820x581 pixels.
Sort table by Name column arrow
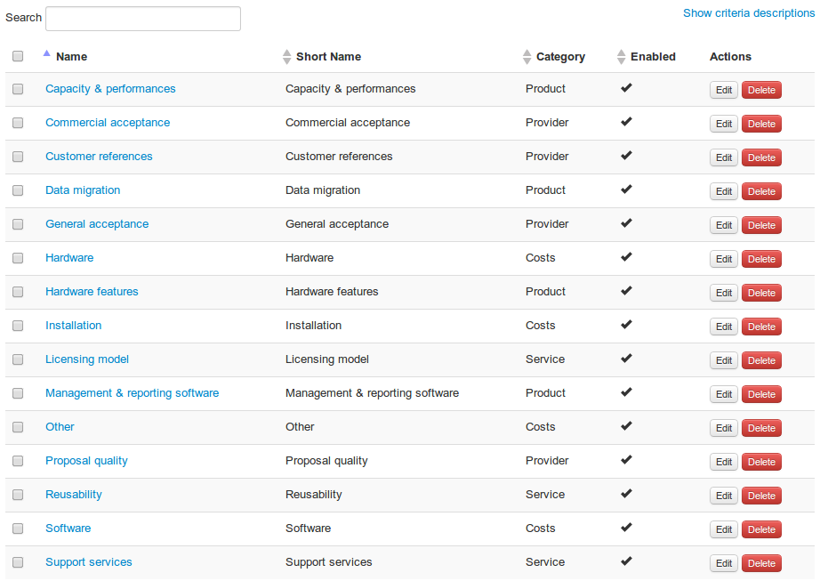[47, 53]
